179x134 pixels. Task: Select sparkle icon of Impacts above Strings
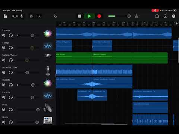[x=48, y=33]
